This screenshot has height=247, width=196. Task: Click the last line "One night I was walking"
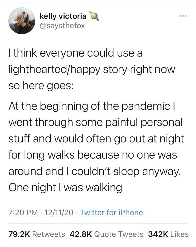[x=65, y=188]
